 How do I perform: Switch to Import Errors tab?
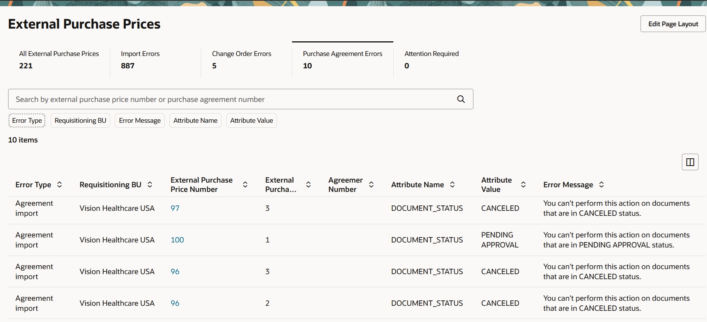(x=140, y=59)
